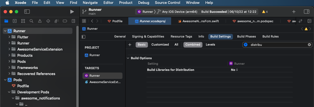Select AwesomeServiceExt target

tap(102, 82)
